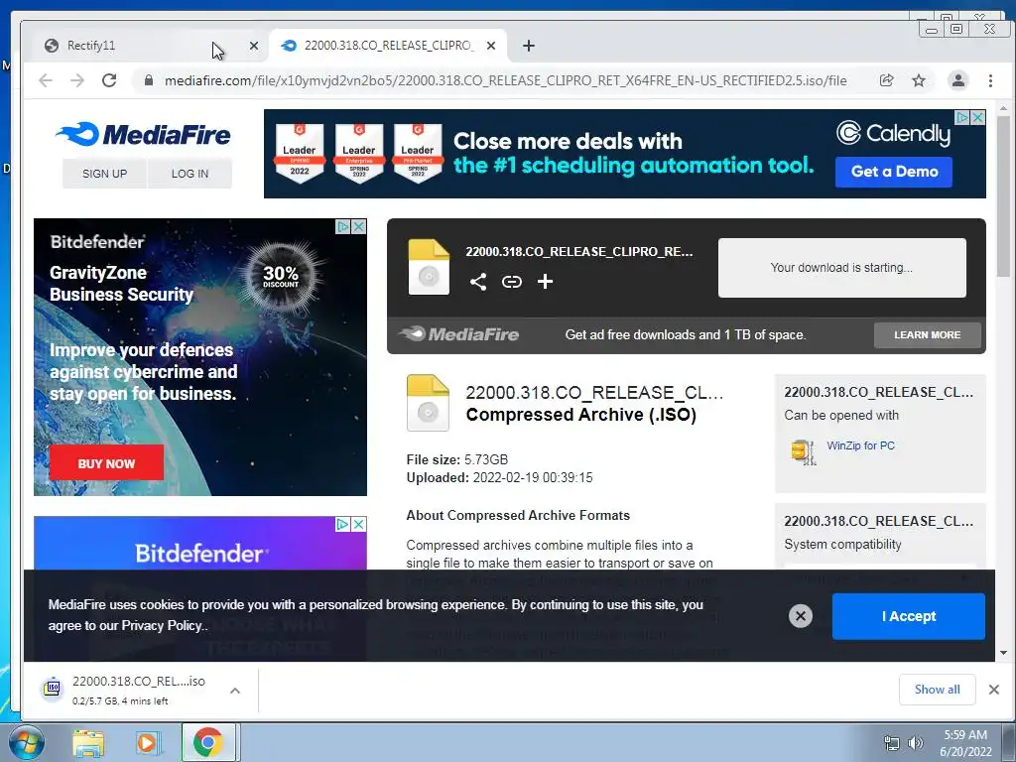Go forward using browser forward arrow
1016x762 pixels.
tap(77, 80)
